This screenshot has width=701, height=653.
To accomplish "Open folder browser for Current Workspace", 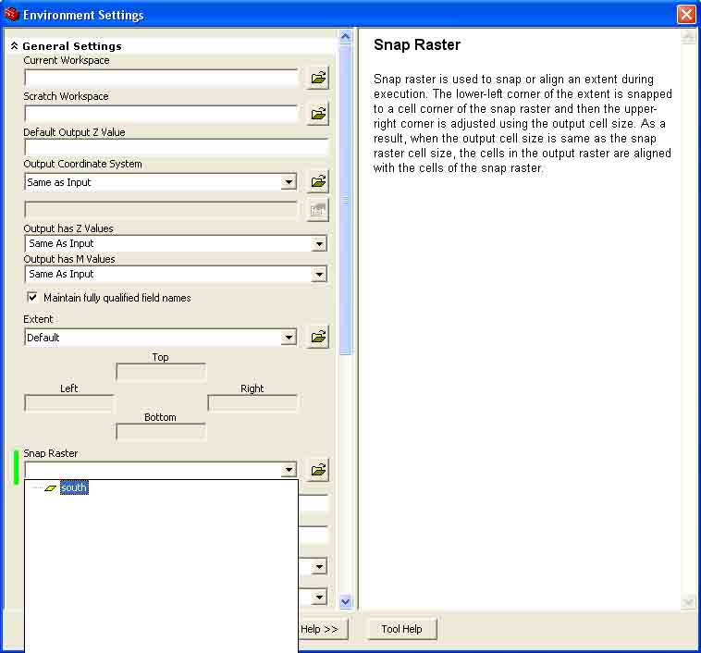I will click(x=318, y=78).
